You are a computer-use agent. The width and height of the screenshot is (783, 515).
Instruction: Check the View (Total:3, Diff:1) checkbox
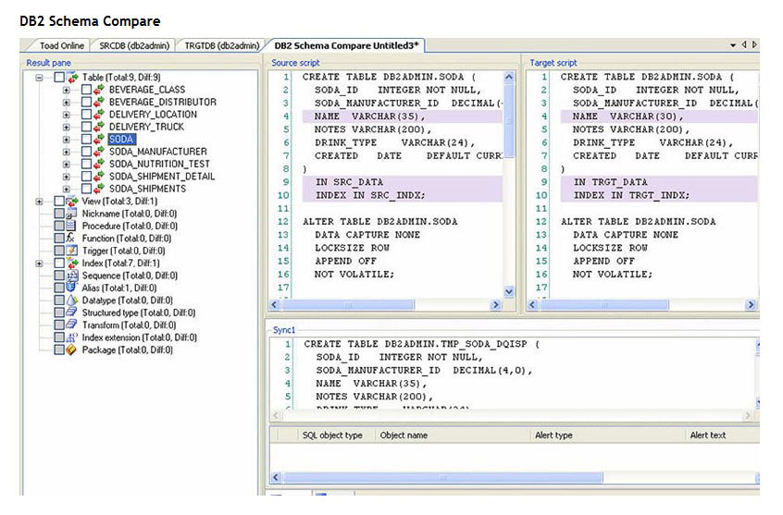click(x=59, y=202)
